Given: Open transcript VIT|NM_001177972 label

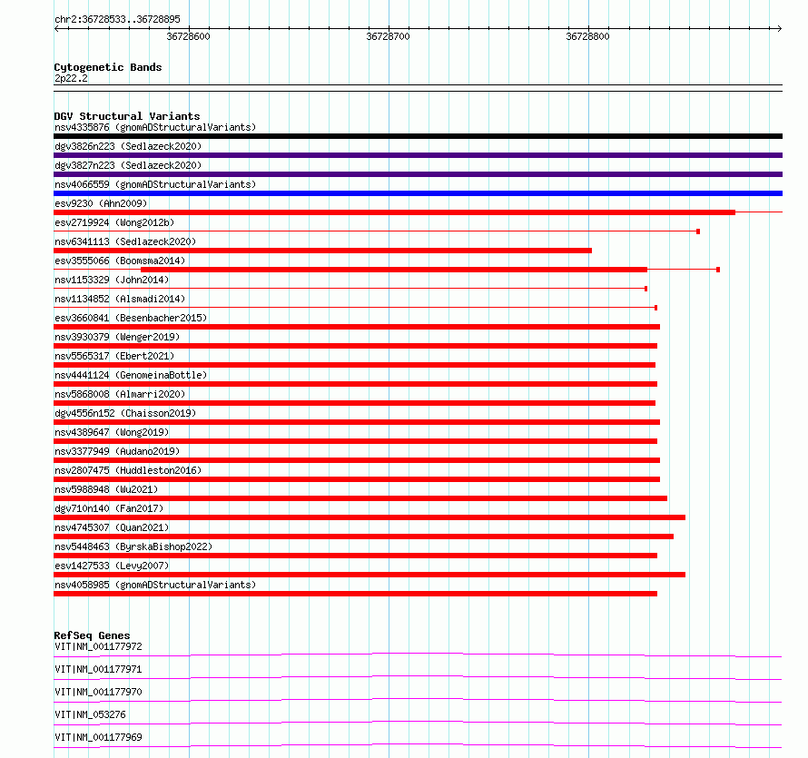Looking at the screenshot, I should pyautogui.click(x=98, y=646).
